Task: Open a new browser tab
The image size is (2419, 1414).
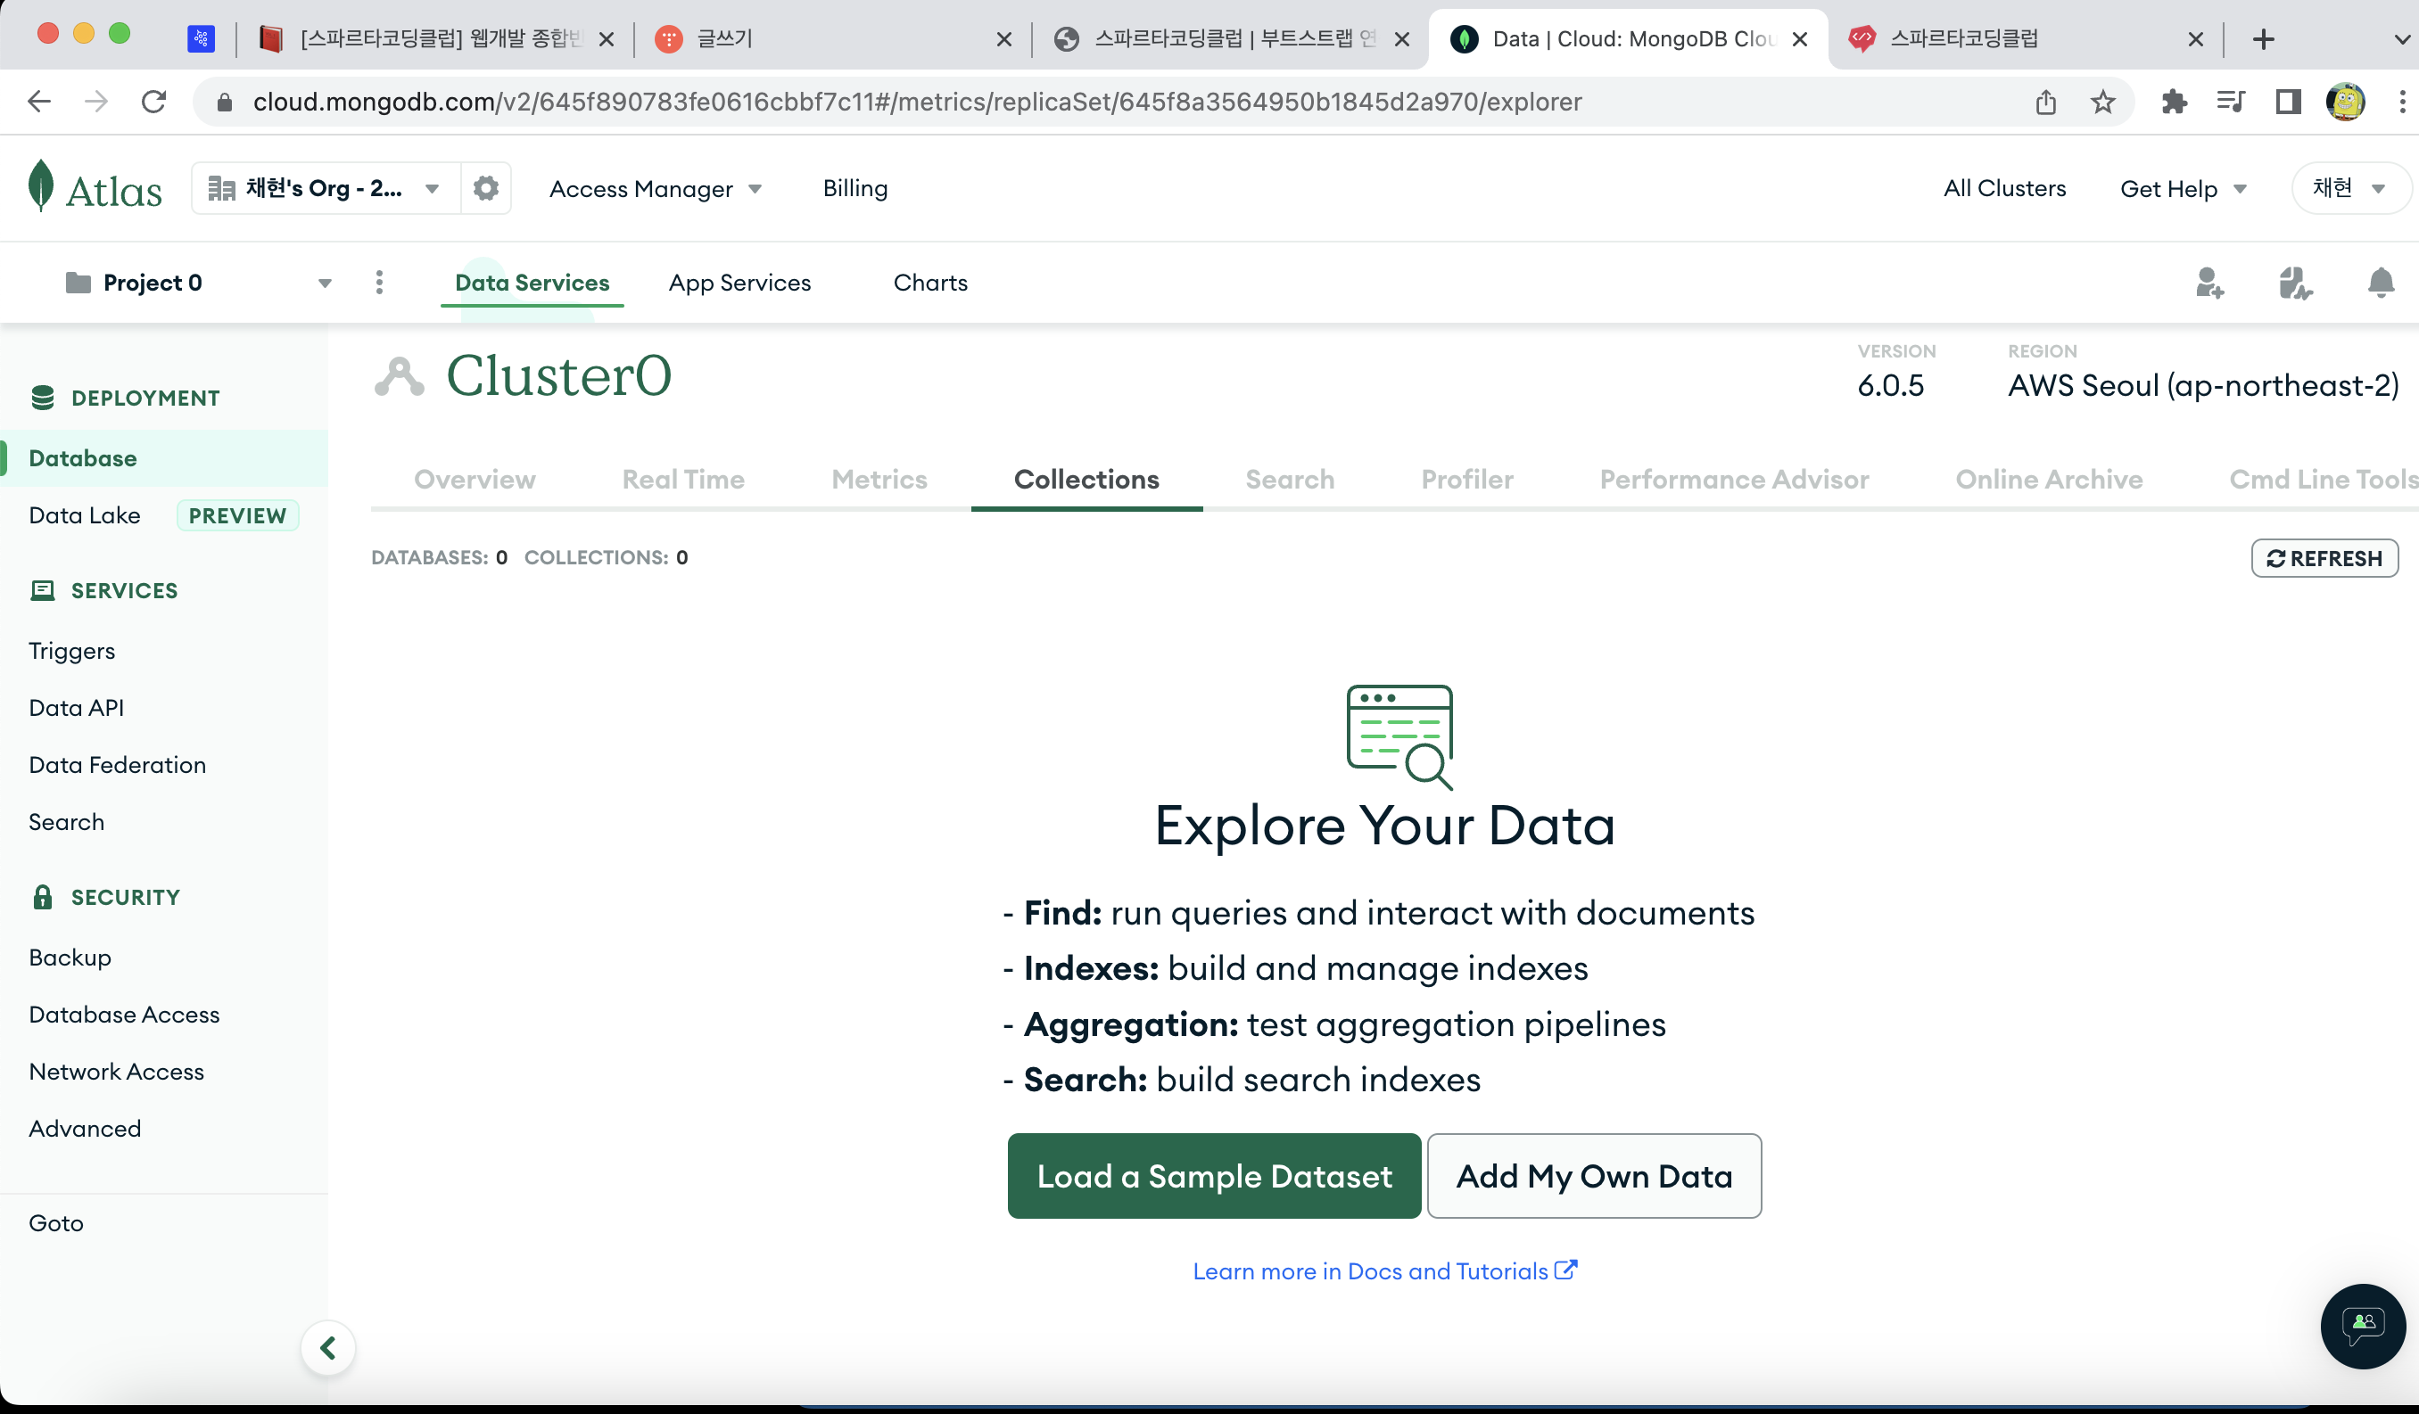Action: [x=2264, y=39]
